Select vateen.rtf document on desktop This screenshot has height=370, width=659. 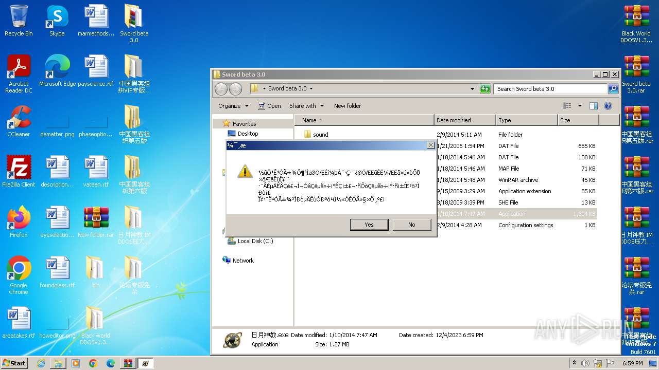tap(96, 172)
